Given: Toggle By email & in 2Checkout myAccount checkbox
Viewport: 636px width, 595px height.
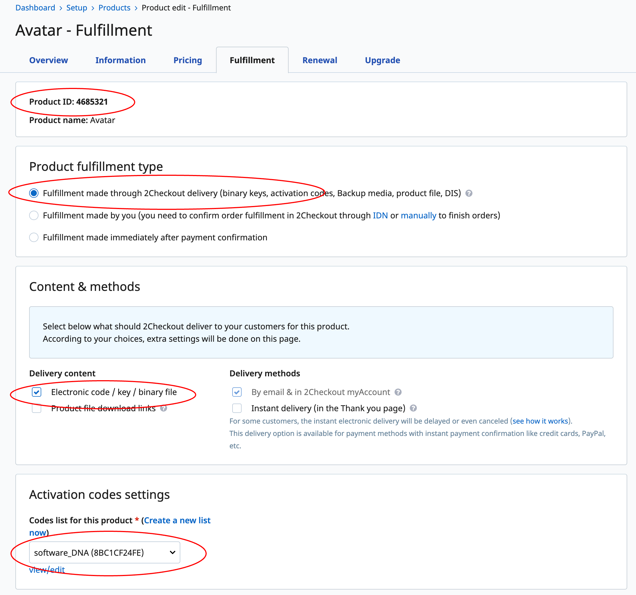Looking at the screenshot, I should point(237,392).
